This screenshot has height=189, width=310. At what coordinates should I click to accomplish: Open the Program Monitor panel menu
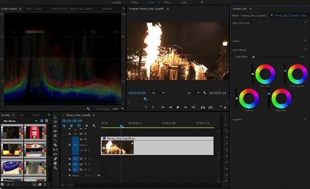pos(167,9)
